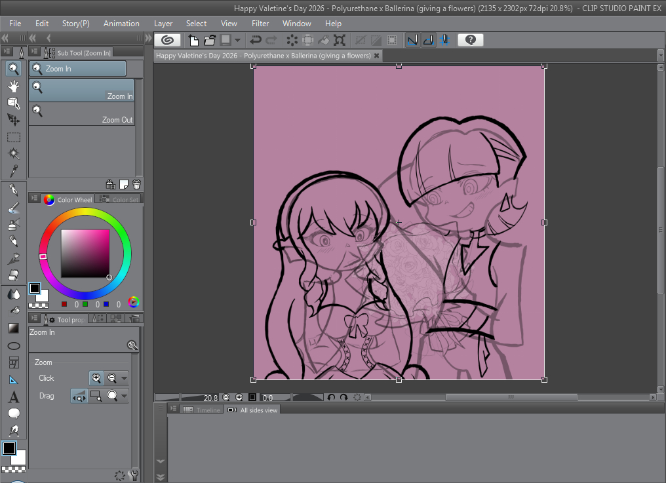Open the CLIP STUDIO spiral icon
The height and width of the screenshot is (483, 666).
[167, 41]
